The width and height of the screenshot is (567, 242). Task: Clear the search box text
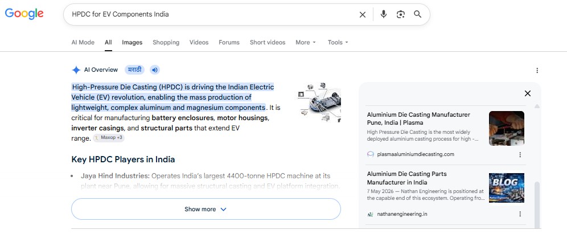[362, 14]
